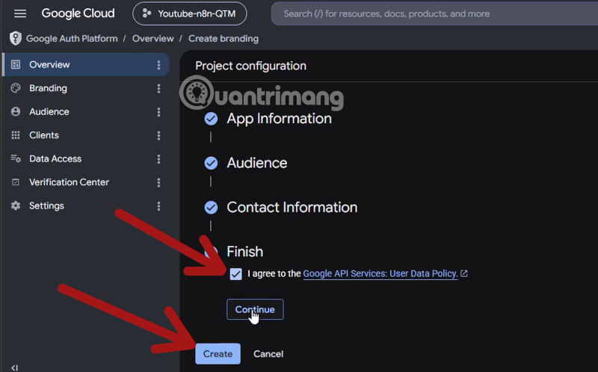Click the Google Auth Platform shield icon
This screenshot has height=372, width=598.
pos(15,38)
